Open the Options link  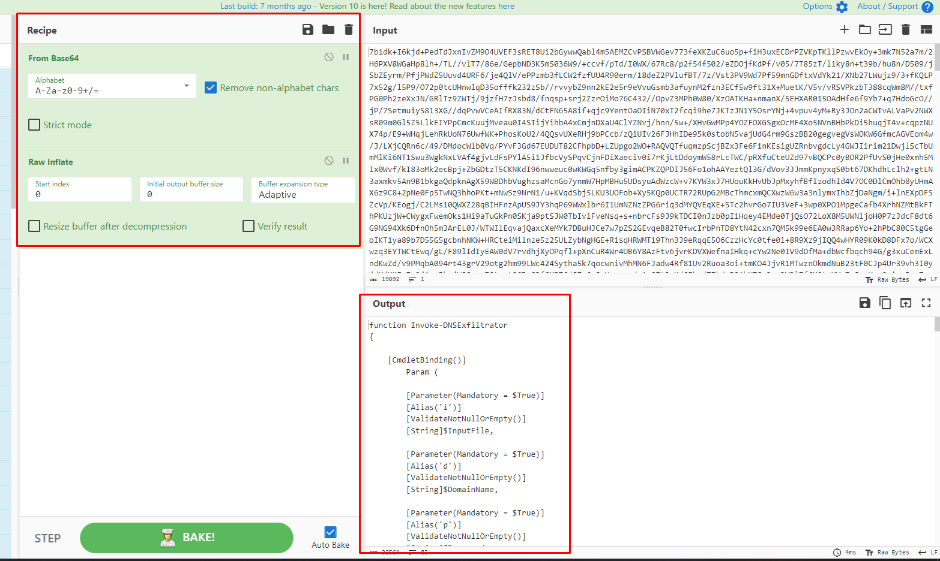click(x=818, y=6)
